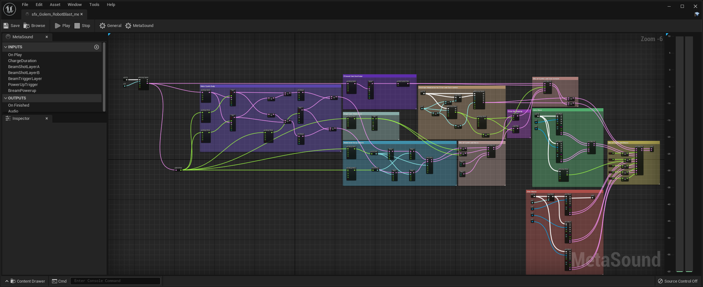Select the Amplitude Modulation comment header

coord(371,114)
